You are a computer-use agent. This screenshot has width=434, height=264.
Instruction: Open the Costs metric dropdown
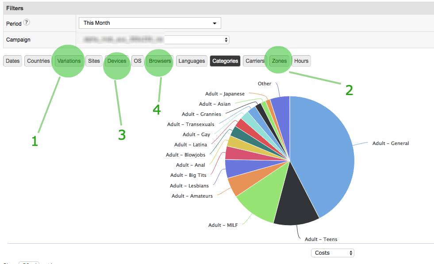332,253
